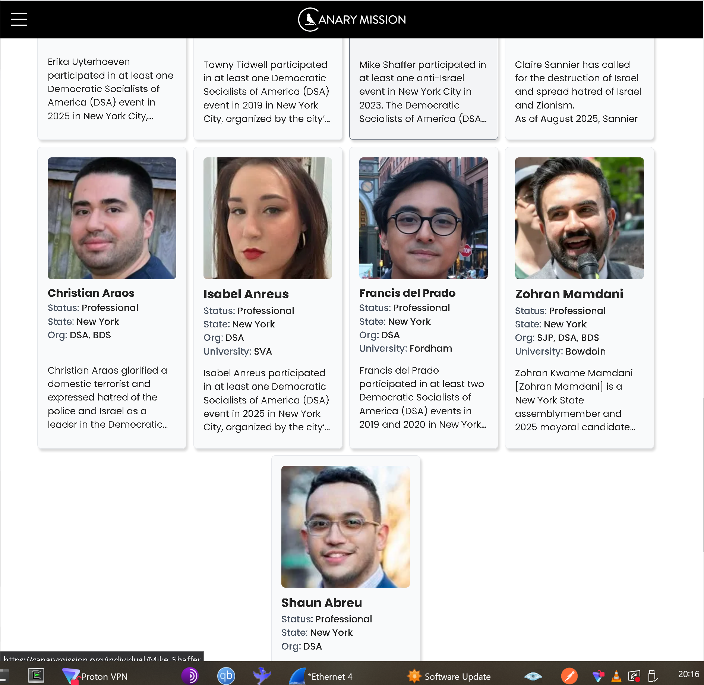Open Christian Araos's profile photo
This screenshot has width=704, height=685.
[112, 218]
